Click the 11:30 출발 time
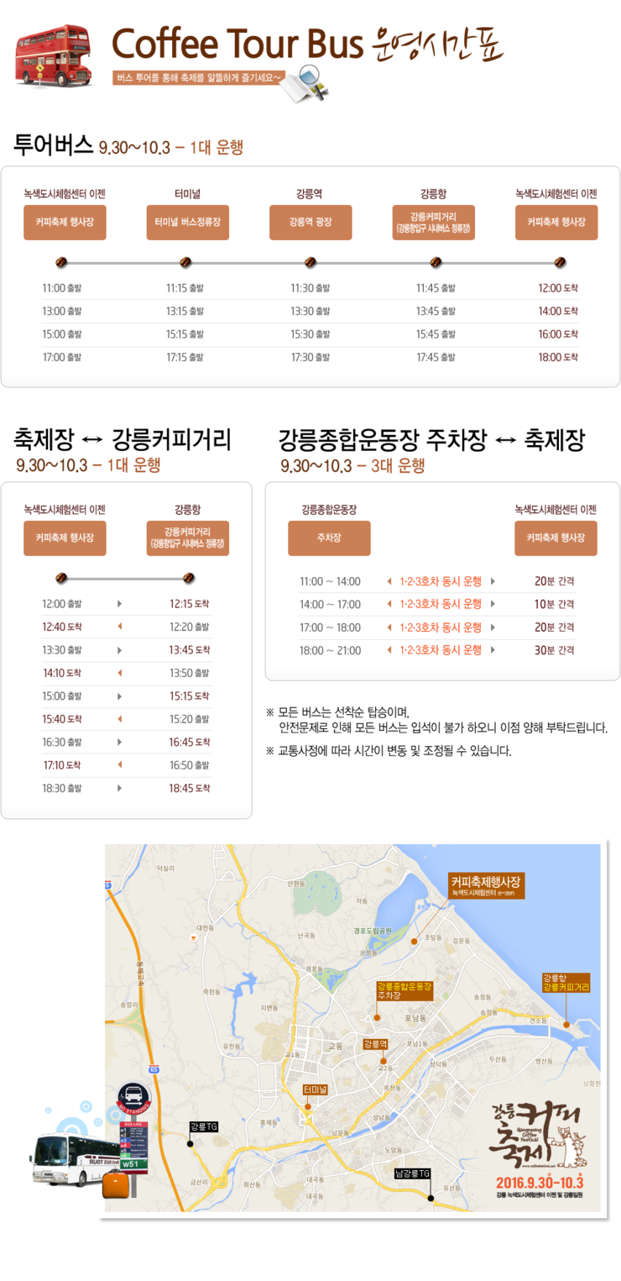 310,288
